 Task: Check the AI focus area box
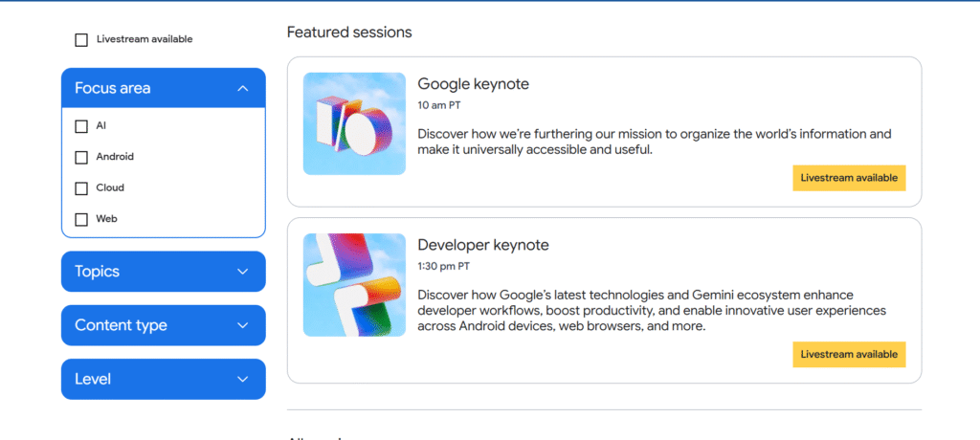pyautogui.click(x=81, y=126)
